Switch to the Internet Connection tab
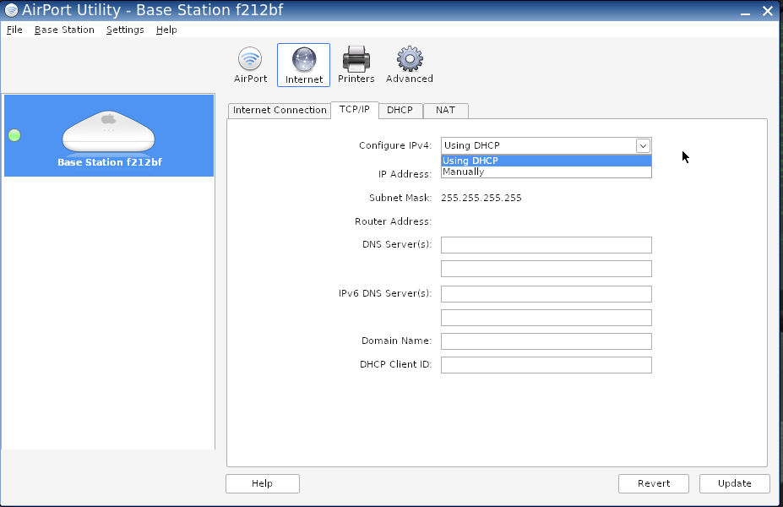783x507 pixels. (x=280, y=111)
